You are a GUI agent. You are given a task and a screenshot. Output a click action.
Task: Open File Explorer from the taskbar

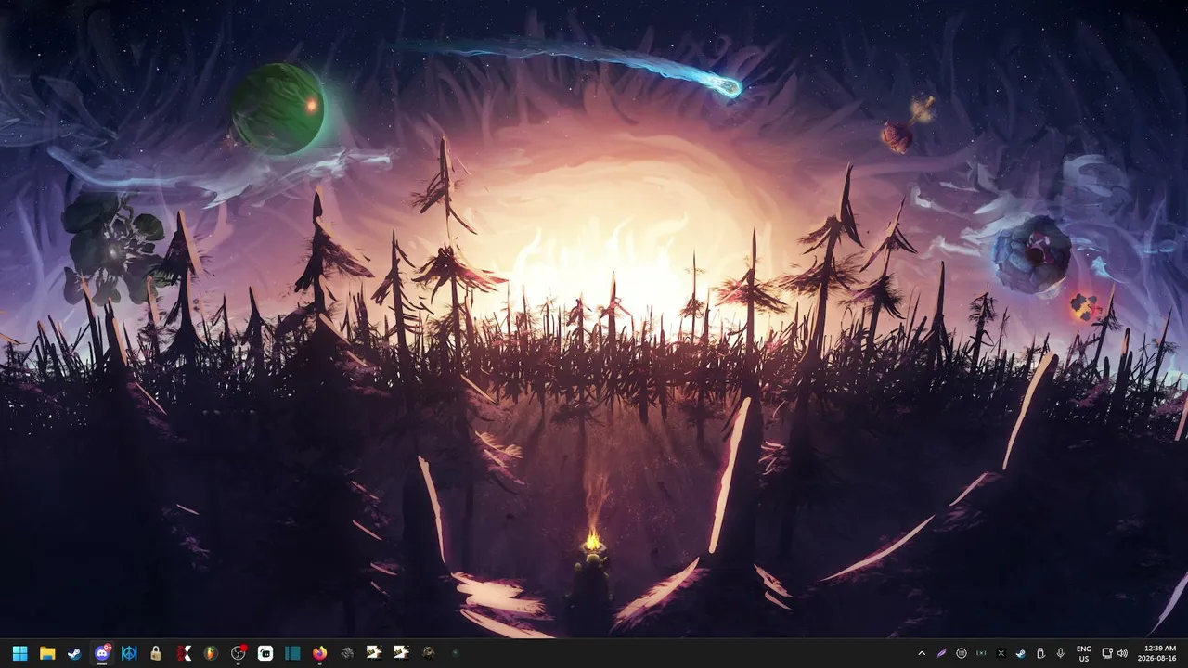tap(47, 653)
